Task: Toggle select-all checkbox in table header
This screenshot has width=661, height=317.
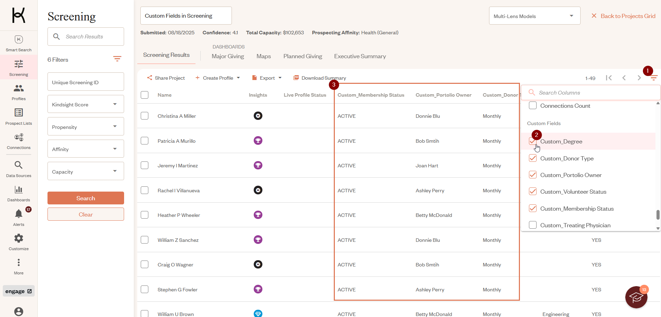Action: (x=145, y=95)
